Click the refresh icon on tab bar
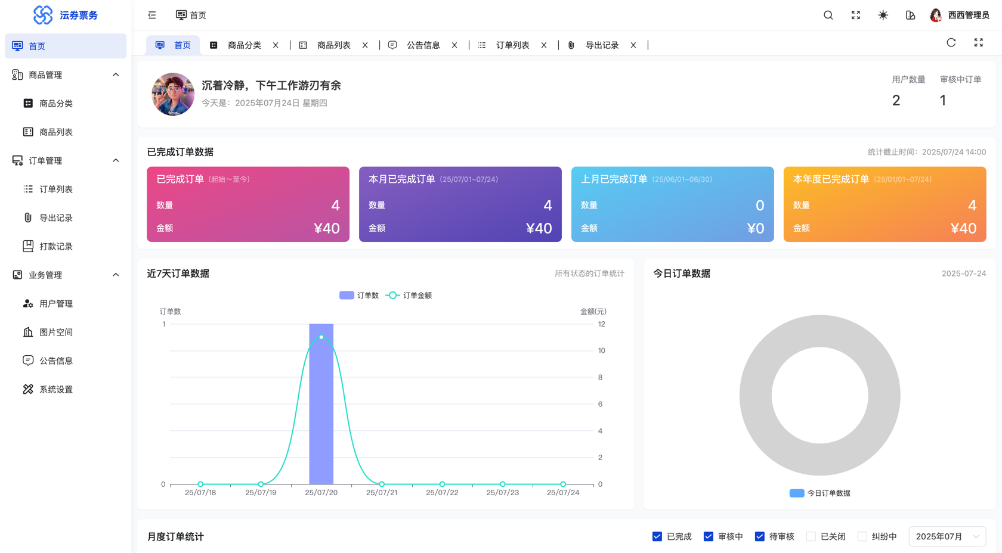 (x=951, y=43)
